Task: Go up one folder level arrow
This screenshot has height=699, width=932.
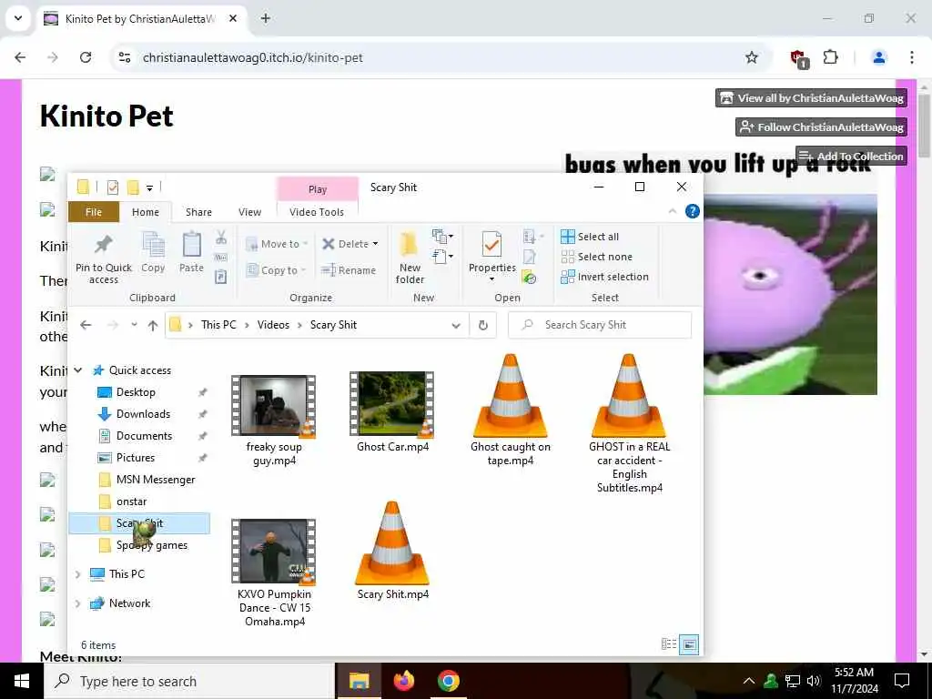Action: pyautogui.click(x=153, y=325)
